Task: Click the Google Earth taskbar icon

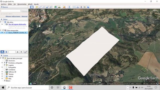Action: [x=64, y=87]
